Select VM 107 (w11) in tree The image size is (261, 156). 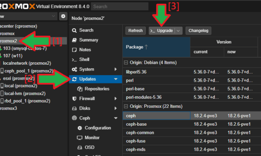click(x=12, y=56)
